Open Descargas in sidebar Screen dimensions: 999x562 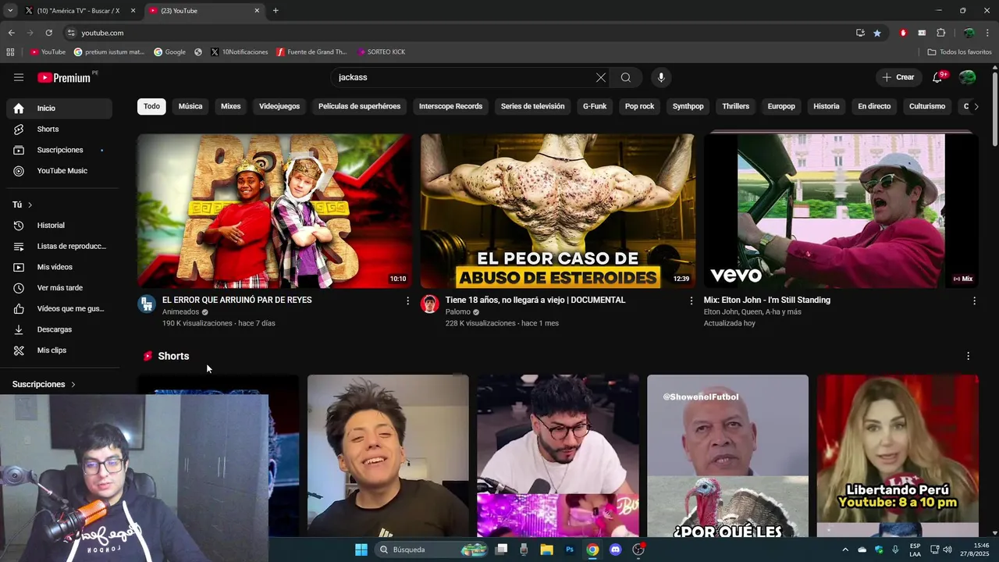click(59, 329)
